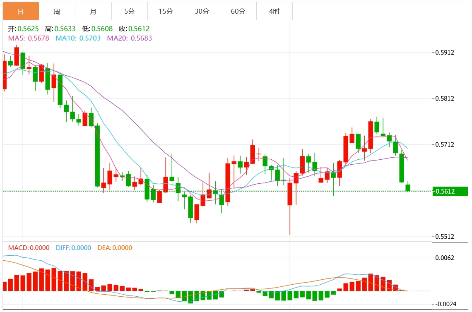
Task: Click the close price value 0.5612
Action: tap(139, 29)
